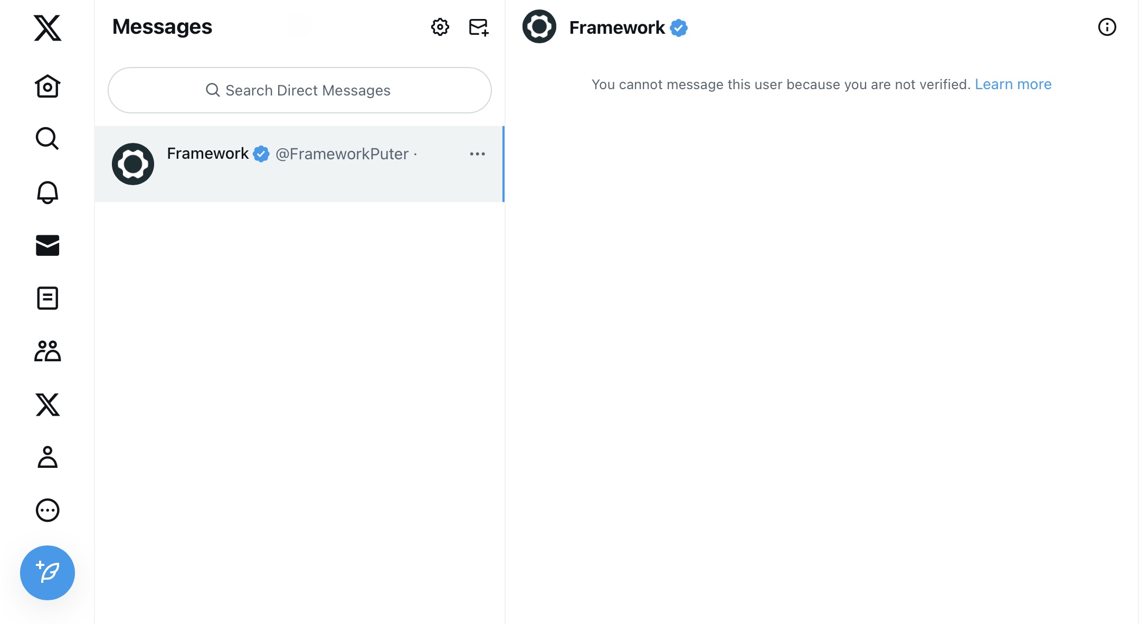Open Notifications from the sidebar
1140x624 pixels.
point(47,192)
